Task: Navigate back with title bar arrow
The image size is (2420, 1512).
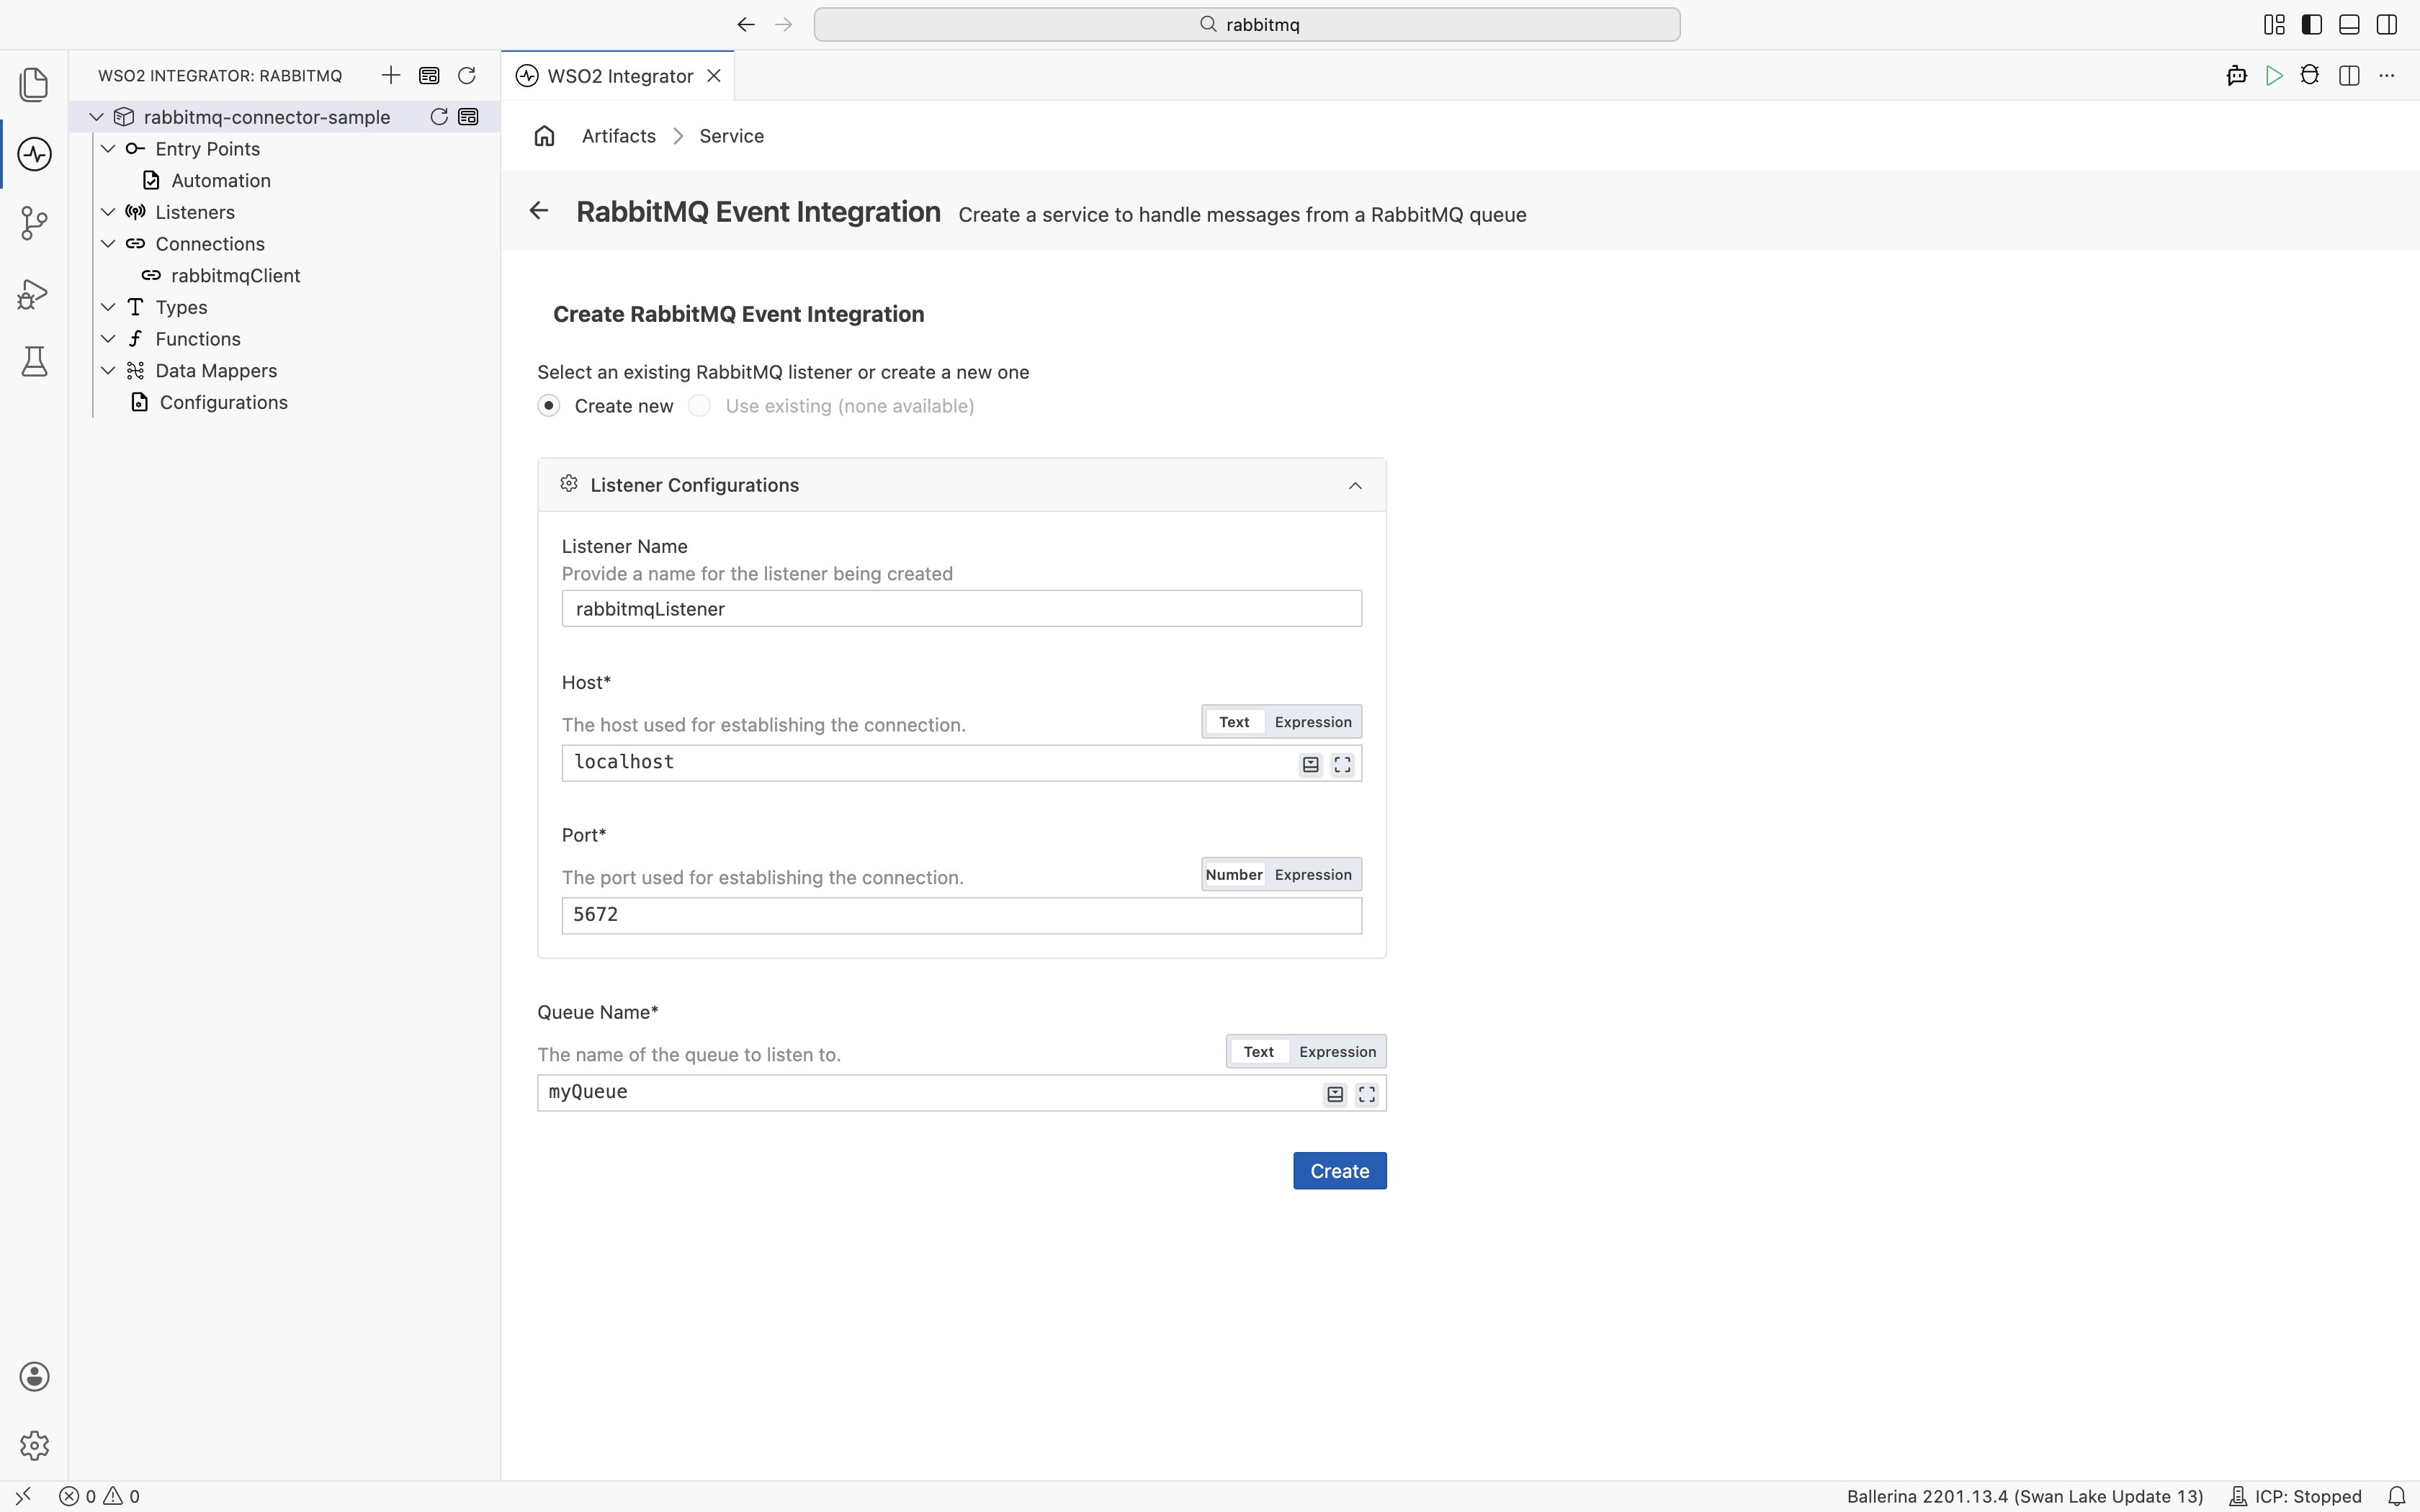Action: click(x=746, y=24)
